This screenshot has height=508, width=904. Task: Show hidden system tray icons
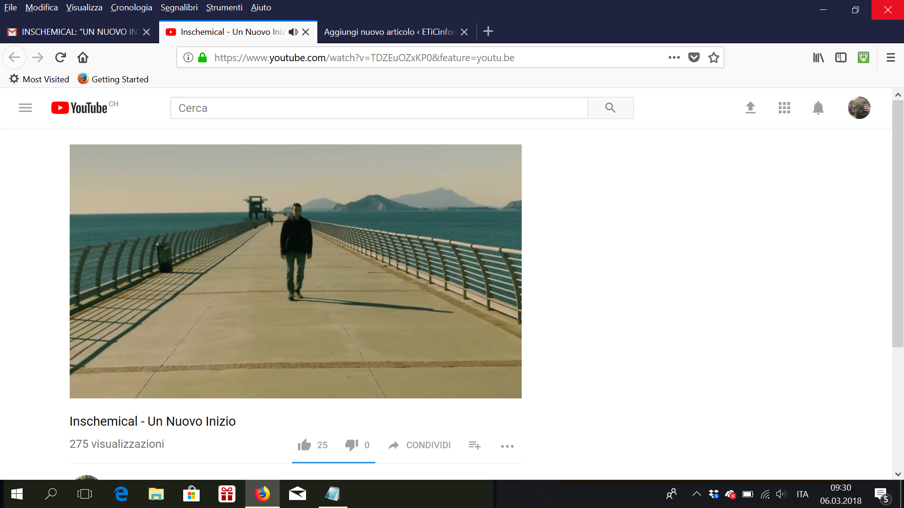point(696,494)
